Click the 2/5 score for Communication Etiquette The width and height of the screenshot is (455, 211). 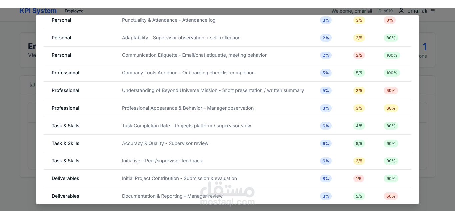(359, 55)
